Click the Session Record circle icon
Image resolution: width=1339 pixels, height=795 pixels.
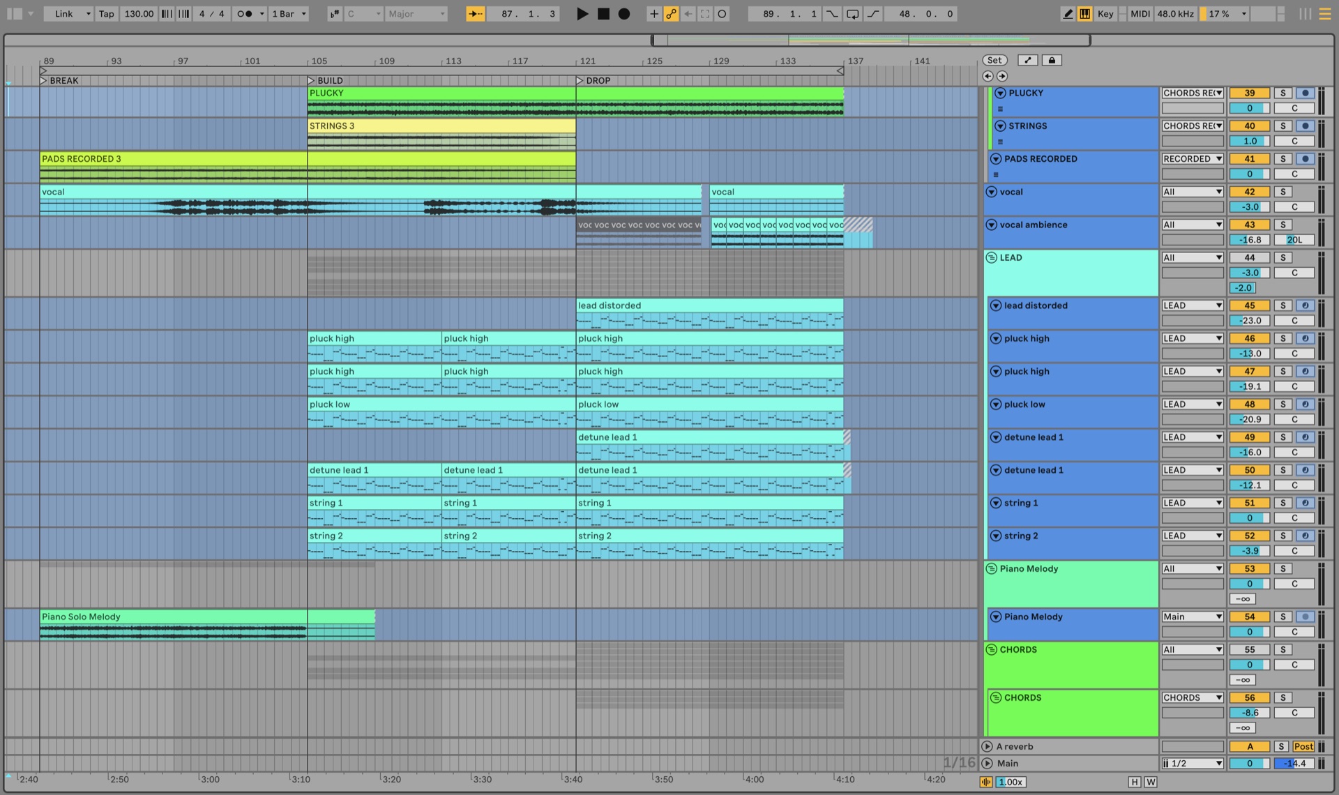point(722,13)
